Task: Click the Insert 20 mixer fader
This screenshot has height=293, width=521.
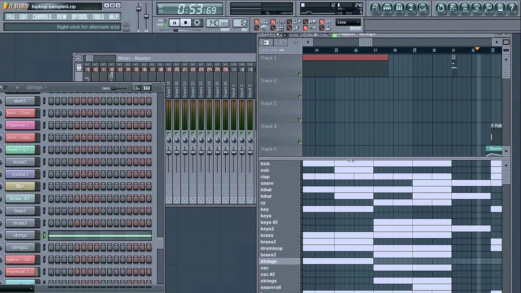Action: pos(177,152)
